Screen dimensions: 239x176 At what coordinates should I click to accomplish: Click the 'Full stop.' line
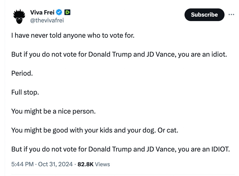click(25, 92)
